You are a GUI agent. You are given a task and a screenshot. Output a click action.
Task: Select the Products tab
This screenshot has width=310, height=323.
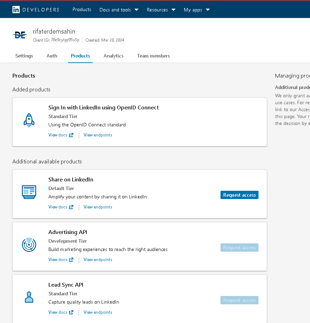[x=80, y=56]
